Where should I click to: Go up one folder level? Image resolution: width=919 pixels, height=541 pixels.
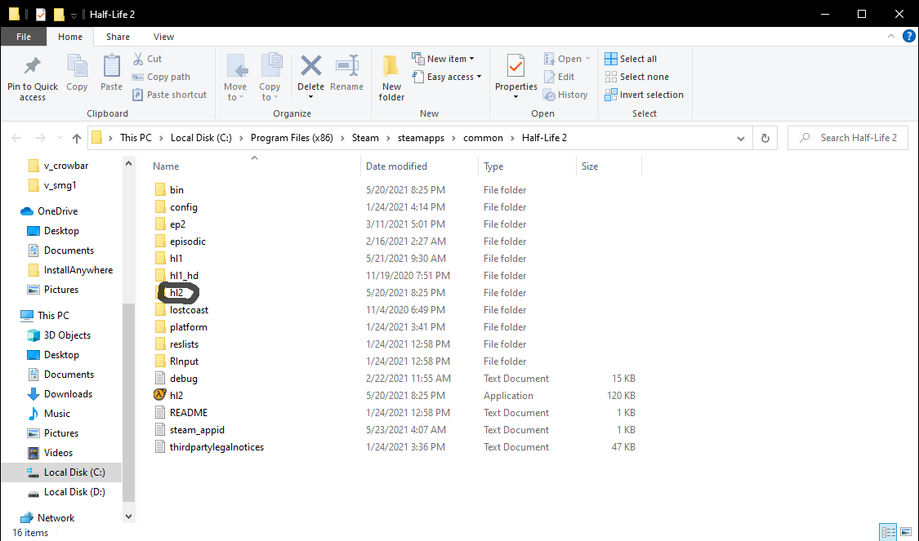pos(76,138)
